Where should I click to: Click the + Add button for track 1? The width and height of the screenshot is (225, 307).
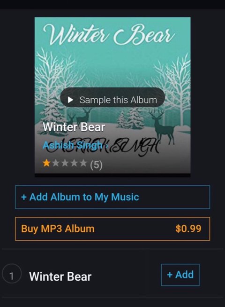point(180,275)
